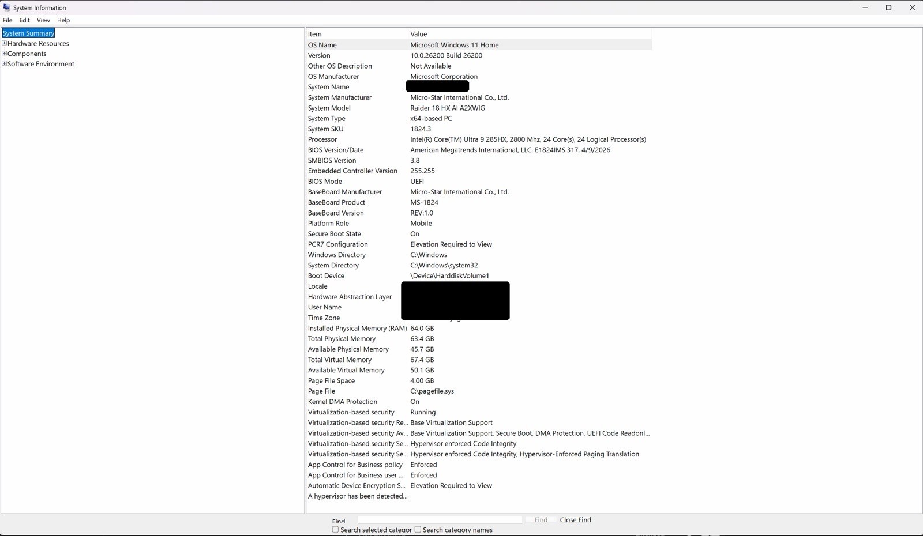Screen dimensions: 923x536
Task: Click BaseBoard Version value REV:1.0
Action: 422,213
